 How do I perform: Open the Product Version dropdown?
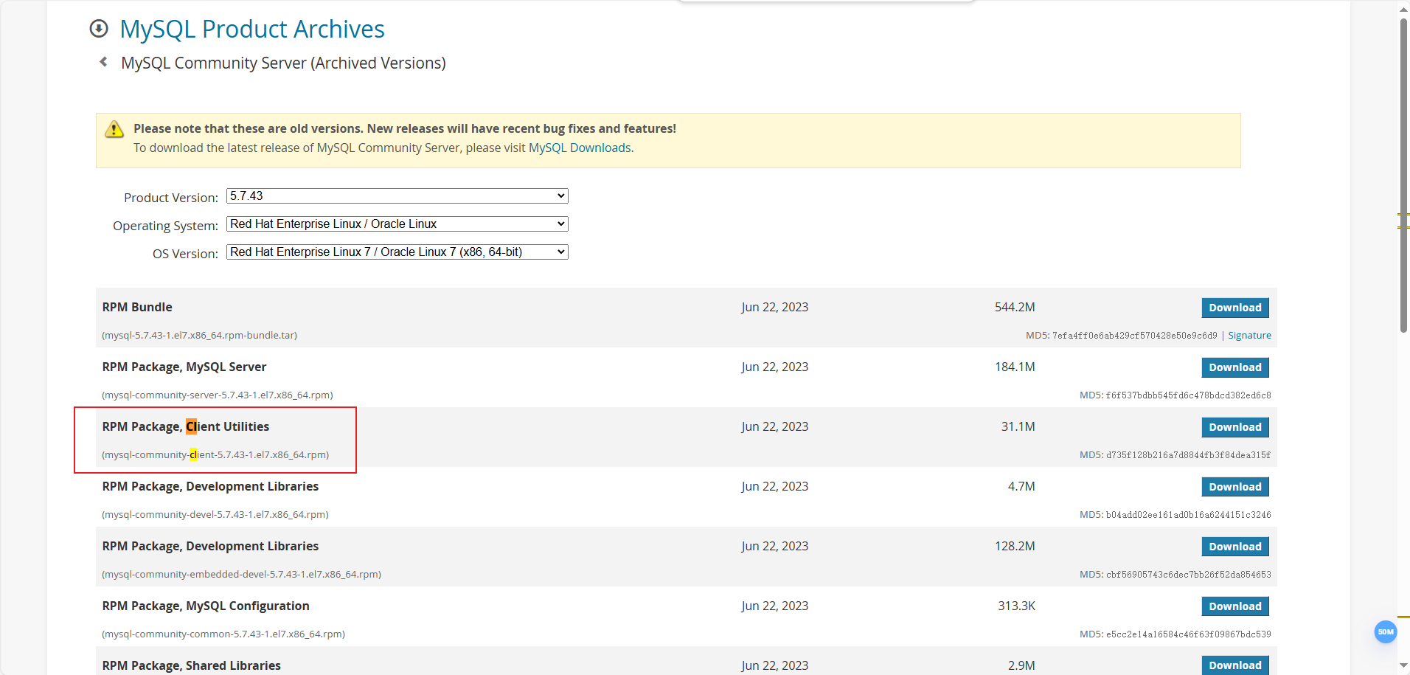coord(397,196)
